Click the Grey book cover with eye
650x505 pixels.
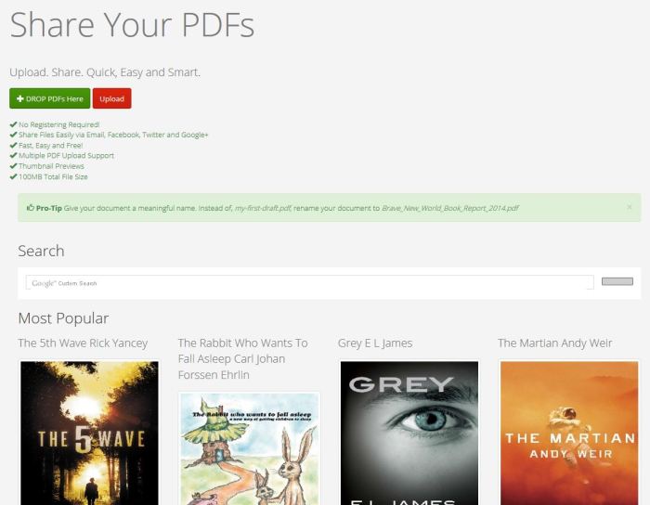(409, 433)
